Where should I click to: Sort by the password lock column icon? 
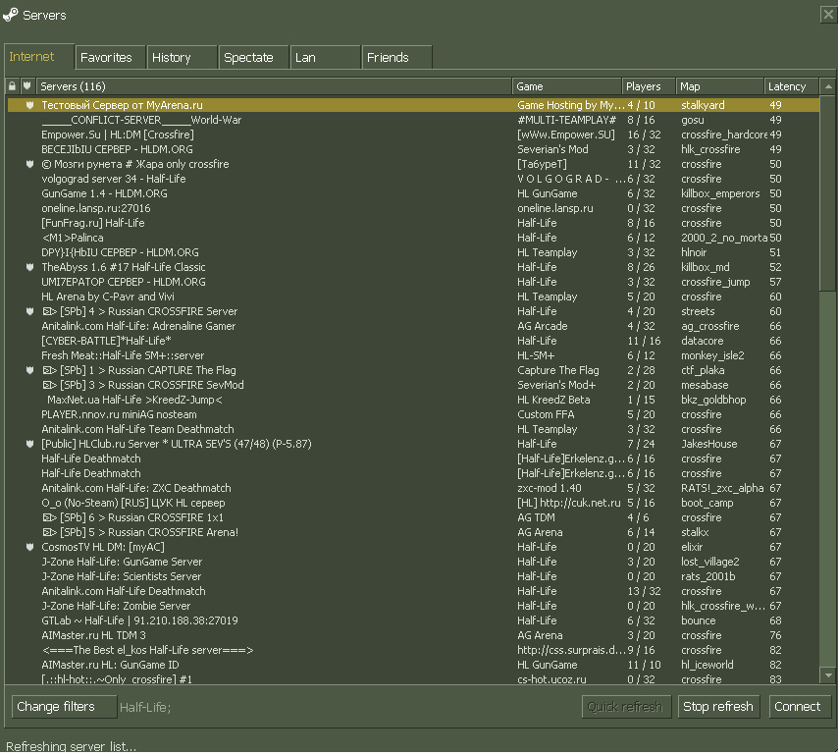(13, 86)
